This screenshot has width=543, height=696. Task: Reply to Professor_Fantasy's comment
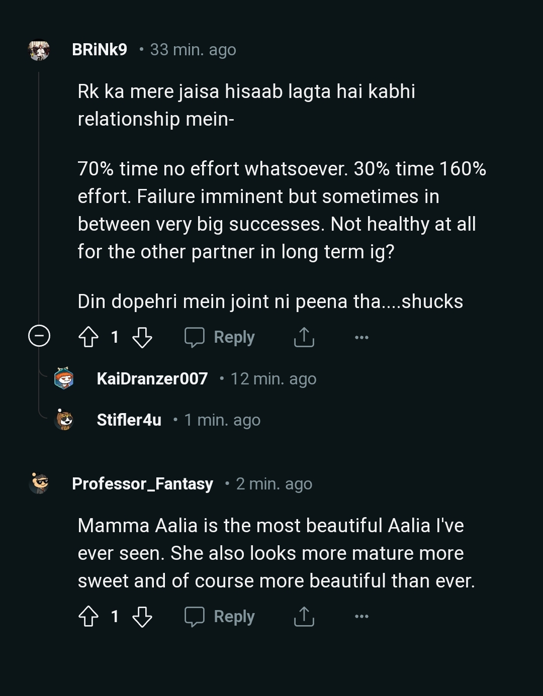(x=220, y=617)
